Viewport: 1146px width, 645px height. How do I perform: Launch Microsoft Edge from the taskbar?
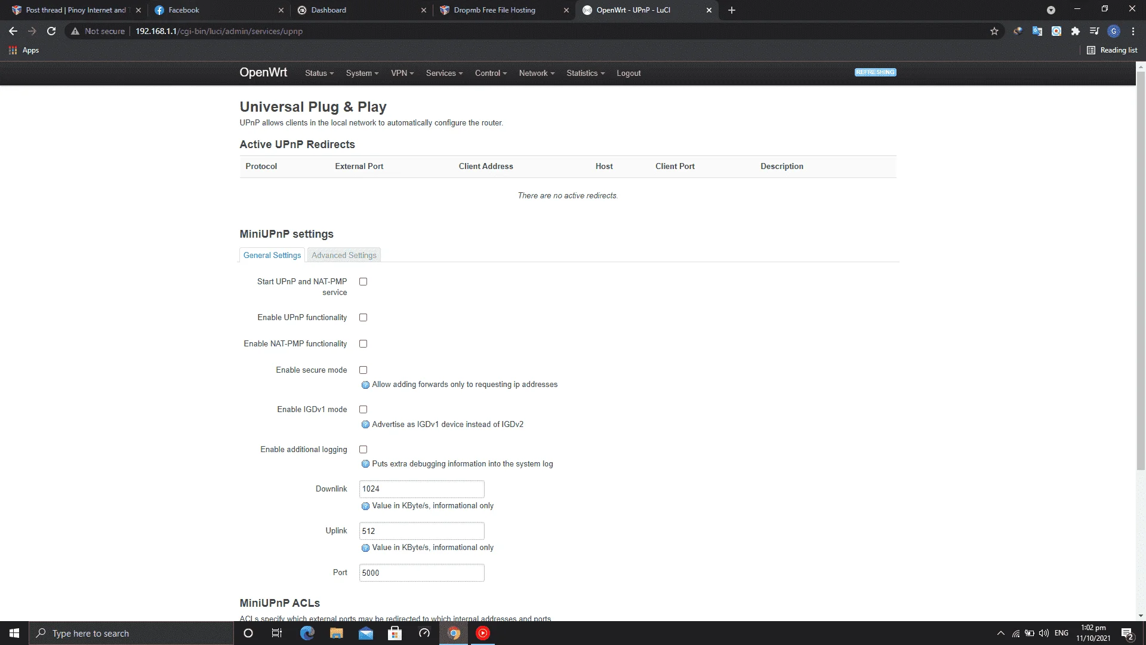click(307, 633)
